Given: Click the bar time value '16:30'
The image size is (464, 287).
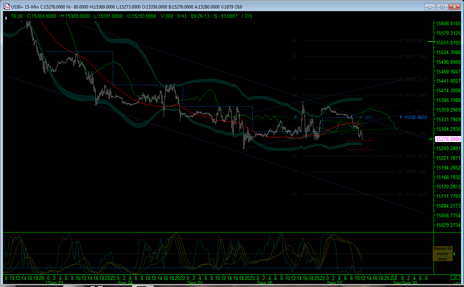Looking at the screenshot, I should point(17,16).
